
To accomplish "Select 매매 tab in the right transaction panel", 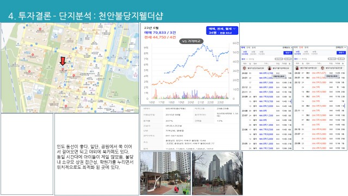I will coord(296,47).
